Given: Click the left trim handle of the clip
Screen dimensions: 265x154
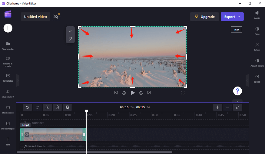Looking at the screenshot, I should (x=22, y=135).
